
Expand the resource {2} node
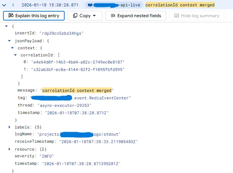tap(9, 149)
